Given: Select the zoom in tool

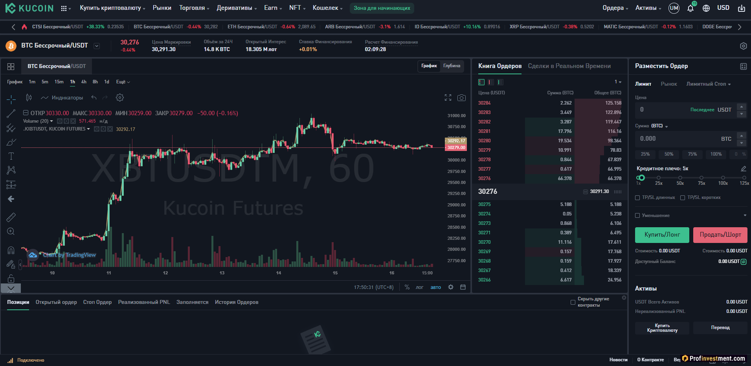Looking at the screenshot, I should pos(11,232).
